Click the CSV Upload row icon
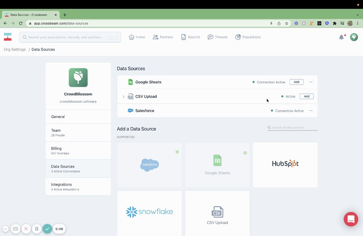The image size is (363, 236). (x=131, y=96)
